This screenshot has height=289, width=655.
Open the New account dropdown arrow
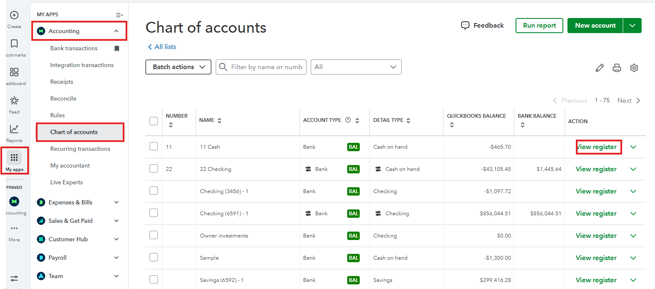632,26
